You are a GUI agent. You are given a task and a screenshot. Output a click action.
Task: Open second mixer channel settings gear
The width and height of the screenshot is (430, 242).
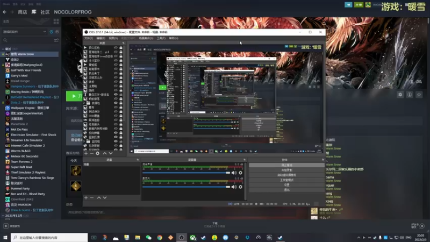click(x=240, y=187)
